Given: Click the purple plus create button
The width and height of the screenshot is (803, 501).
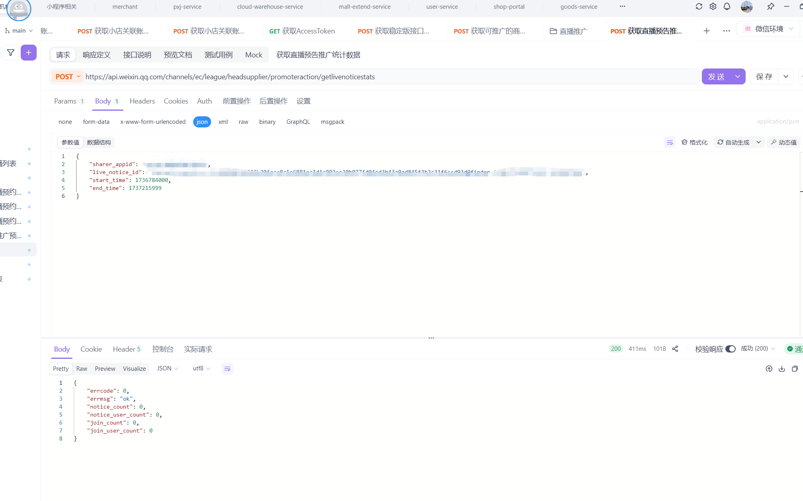Looking at the screenshot, I should coord(29,53).
